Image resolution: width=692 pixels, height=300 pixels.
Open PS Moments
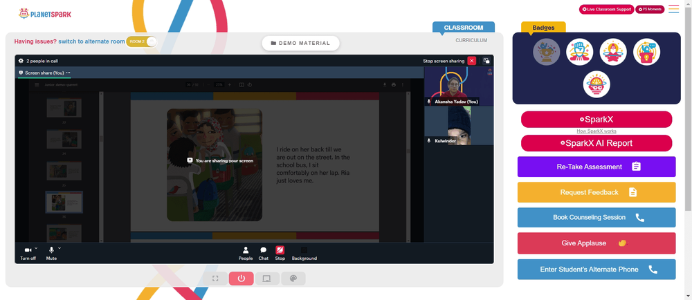coord(650,9)
